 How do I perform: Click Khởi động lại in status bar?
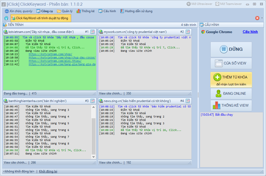(48, 171)
